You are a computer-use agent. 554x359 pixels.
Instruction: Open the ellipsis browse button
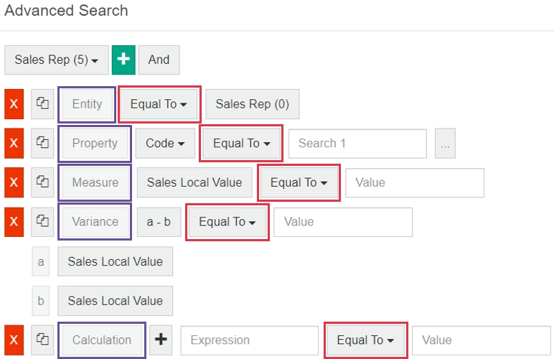[445, 144]
